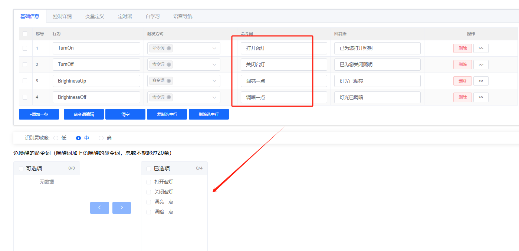Remove the 命令词 tag in the TurnOff row
Viewport: 519px width, 251px height.
pyautogui.click(x=170, y=64)
